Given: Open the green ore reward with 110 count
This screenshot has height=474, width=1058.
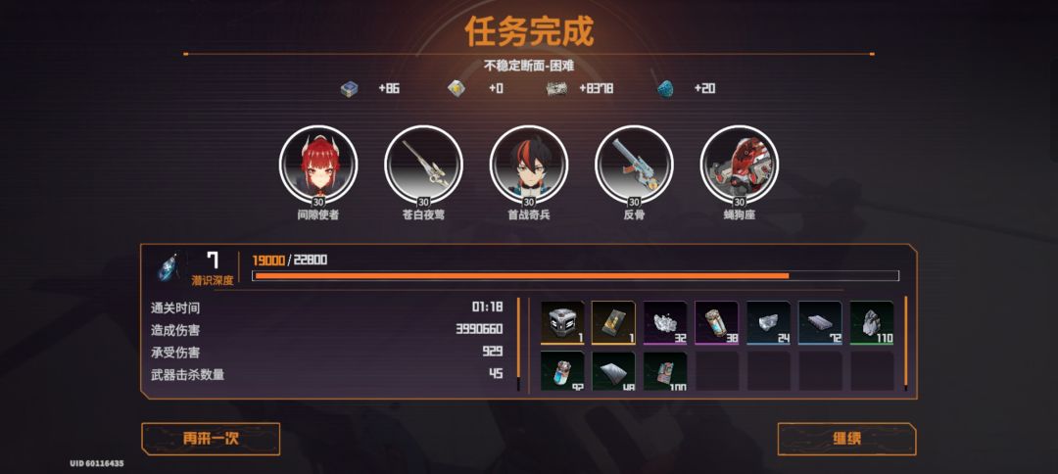Looking at the screenshot, I should (872, 323).
